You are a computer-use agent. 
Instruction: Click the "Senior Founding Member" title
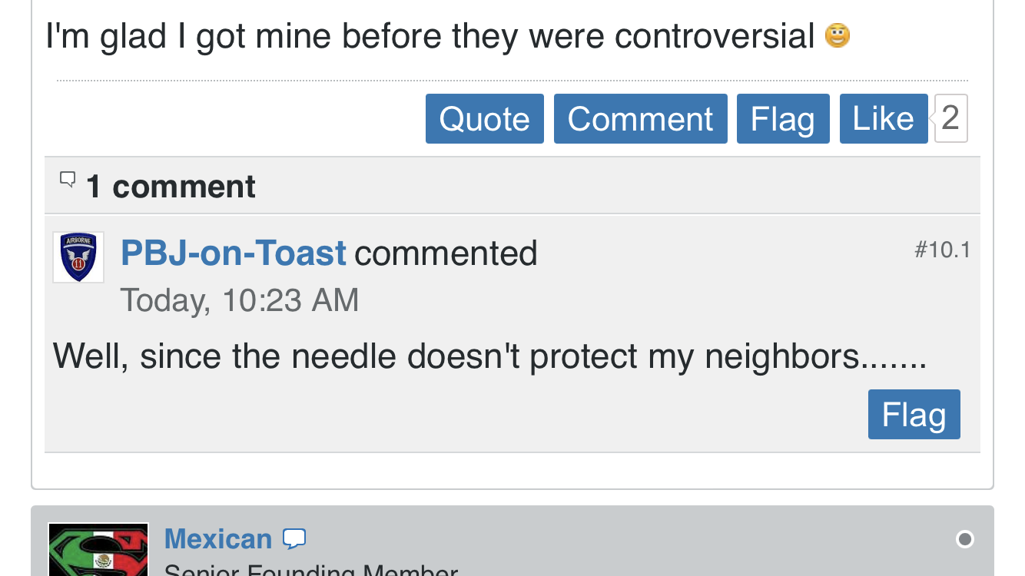311,570
